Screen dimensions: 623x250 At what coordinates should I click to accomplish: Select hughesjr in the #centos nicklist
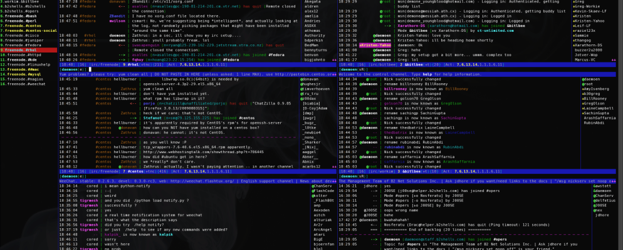pyautogui.click(x=311, y=84)
